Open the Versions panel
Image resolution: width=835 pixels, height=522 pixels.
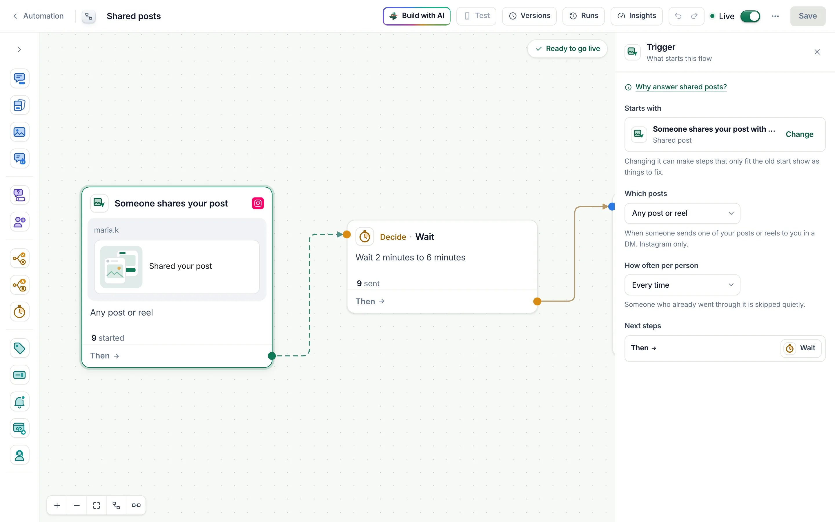[529, 16]
